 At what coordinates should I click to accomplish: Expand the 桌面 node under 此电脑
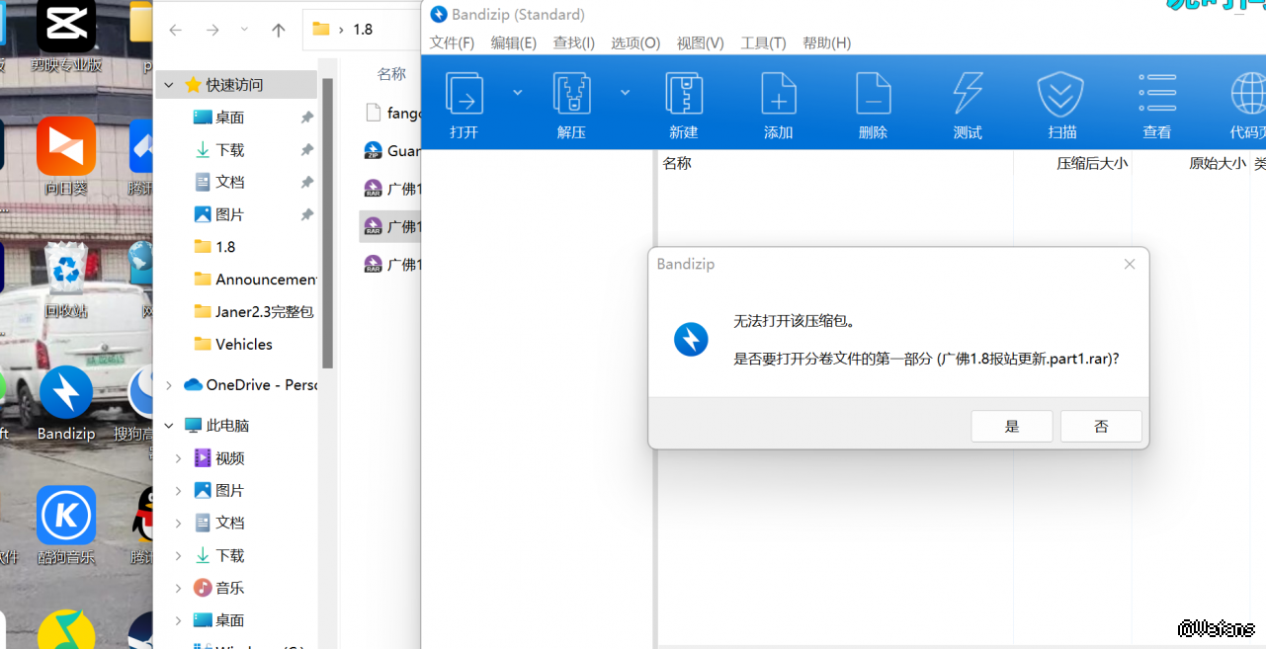click(x=178, y=620)
